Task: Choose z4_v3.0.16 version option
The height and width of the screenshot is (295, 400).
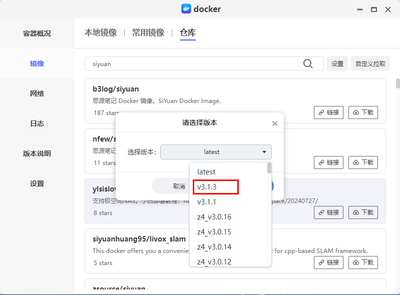Action: click(214, 217)
